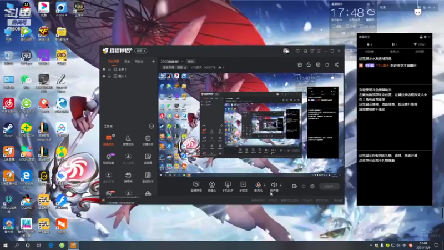The image size is (444, 250).
Task: Click YTG夏天 username in danmaku panel
Action: [x=382, y=66]
